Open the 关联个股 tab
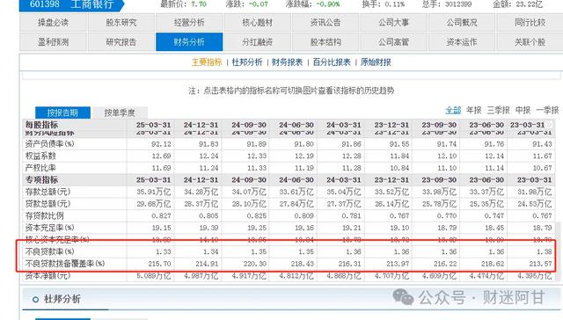The image size is (563, 320). (530, 42)
